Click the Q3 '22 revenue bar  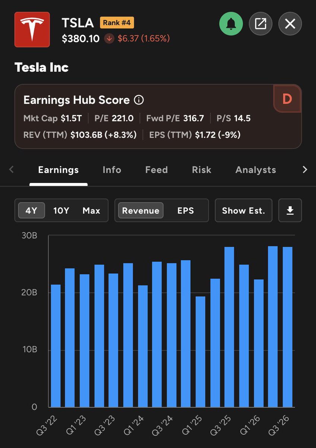pyautogui.click(x=56, y=346)
